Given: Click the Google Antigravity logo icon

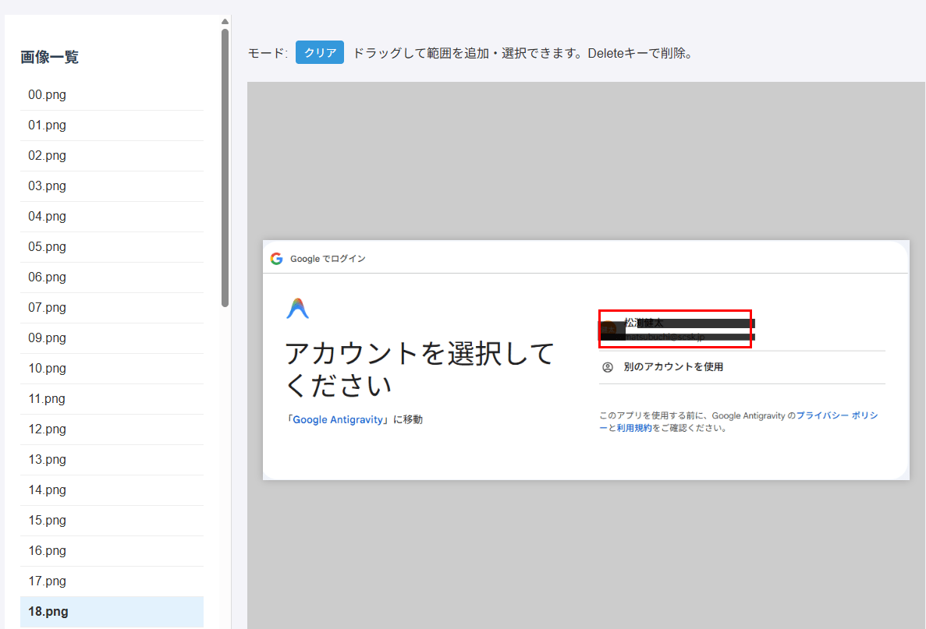Looking at the screenshot, I should [298, 309].
